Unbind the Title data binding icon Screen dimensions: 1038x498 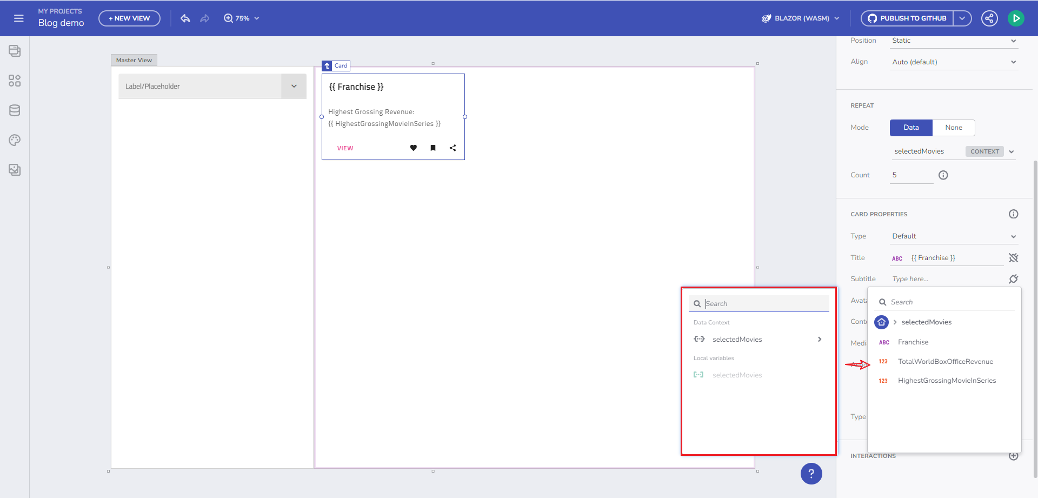(x=1013, y=258)
